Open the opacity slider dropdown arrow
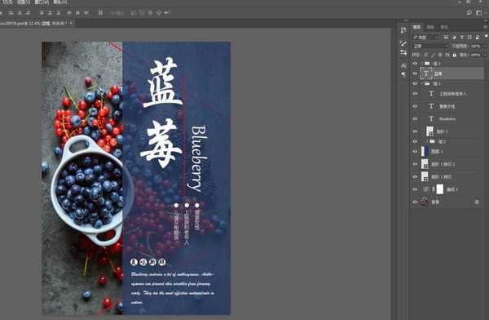Screen dimensions: 489x320 tap(485, 47)
